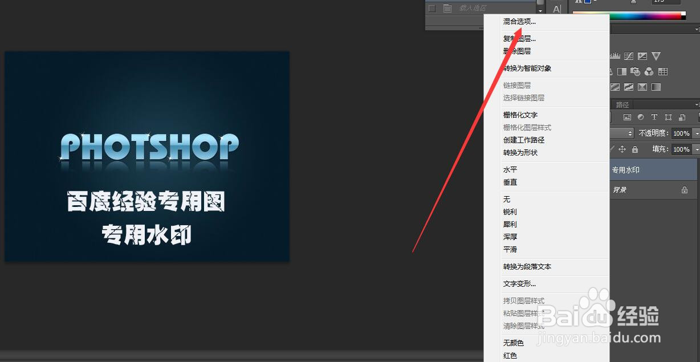Viewport: 700px width, 362px height.
Task: Click the Channel Mixer adjustment icon
Action: (x=649, y=71)
